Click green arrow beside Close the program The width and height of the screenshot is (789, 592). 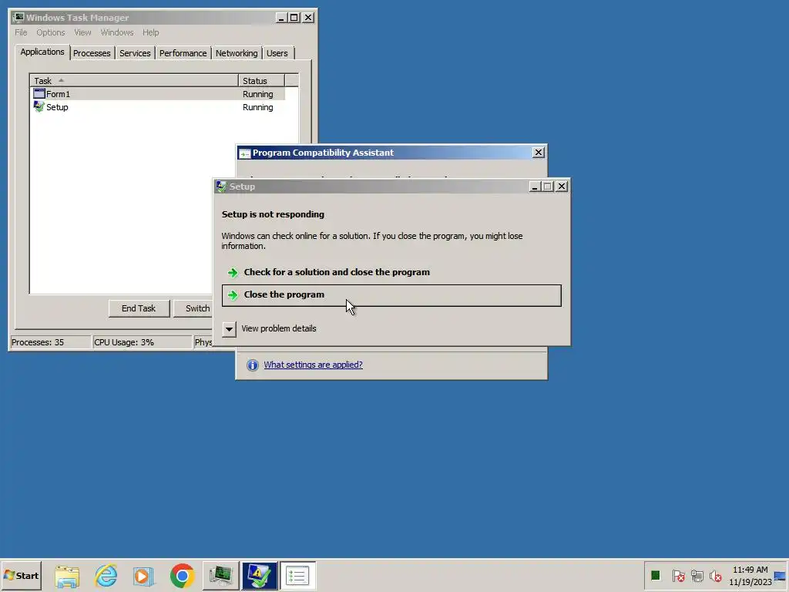[233, 295]
